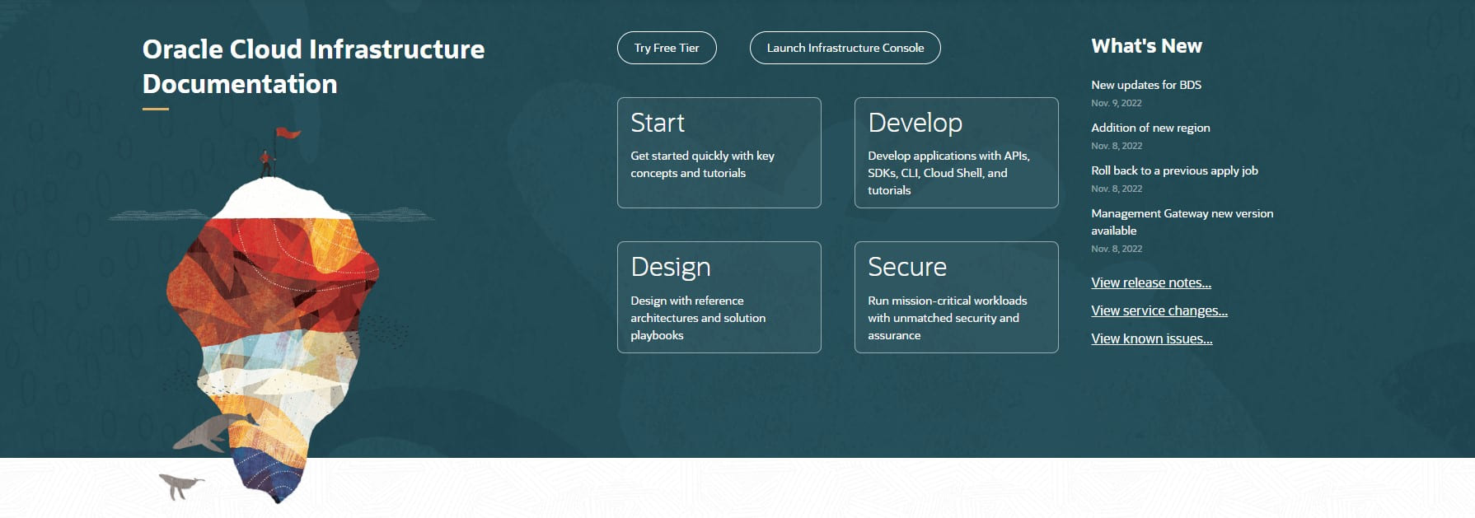Open the Addition of new region announcement
Image resolution: width=1475 pixels, height=518 pixels.
[1150, 128]
